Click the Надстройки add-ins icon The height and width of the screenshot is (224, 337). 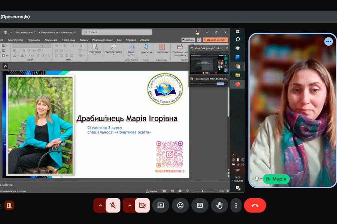coord(162,47)
